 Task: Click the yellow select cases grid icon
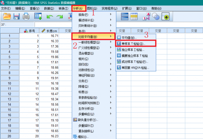134,16
